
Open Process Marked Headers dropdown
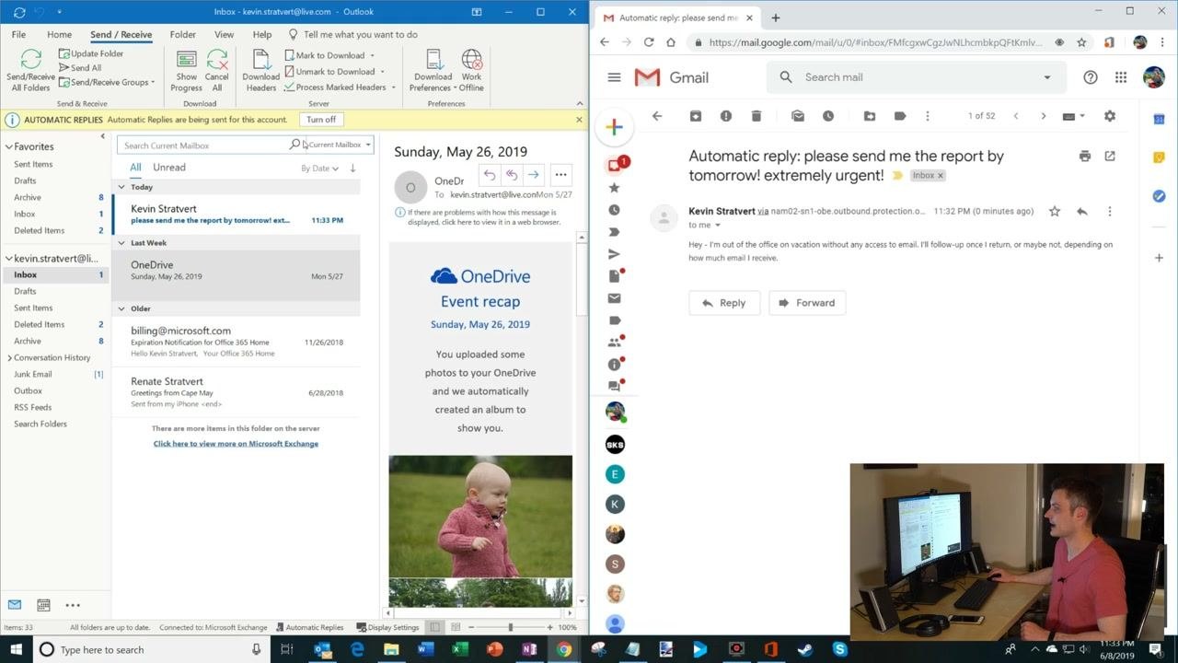click(340, 87)
